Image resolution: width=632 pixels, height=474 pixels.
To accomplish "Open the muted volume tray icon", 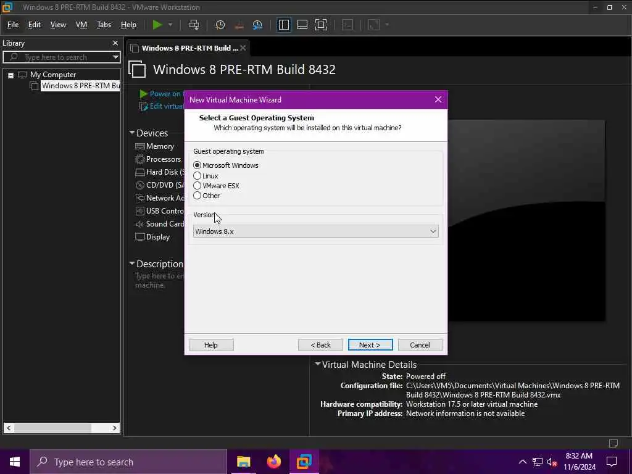I will [552, 462].
